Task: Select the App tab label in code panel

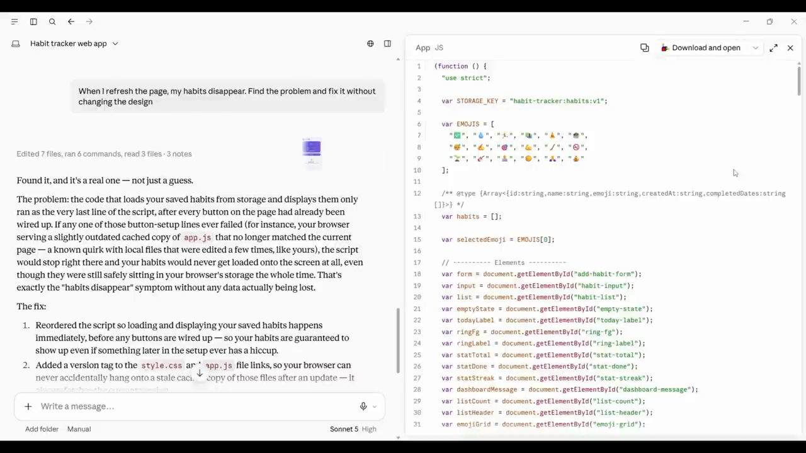Action: pyautogui.click(x=423, y=48)
